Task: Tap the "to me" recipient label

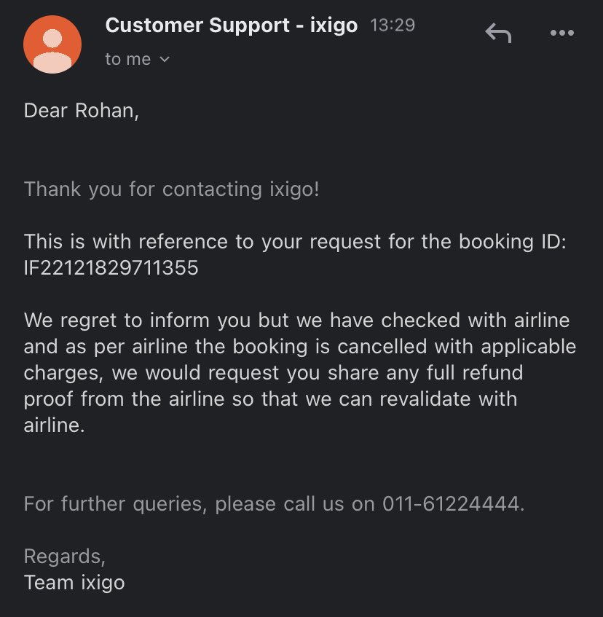Action: click(x=128, y=60)
